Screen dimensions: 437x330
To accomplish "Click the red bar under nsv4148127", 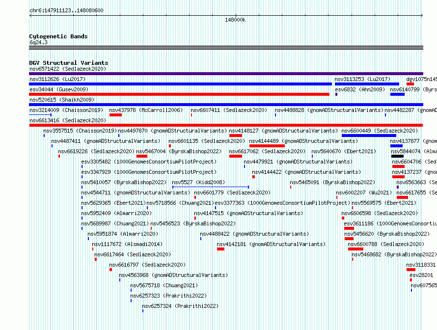I will 236,136.
